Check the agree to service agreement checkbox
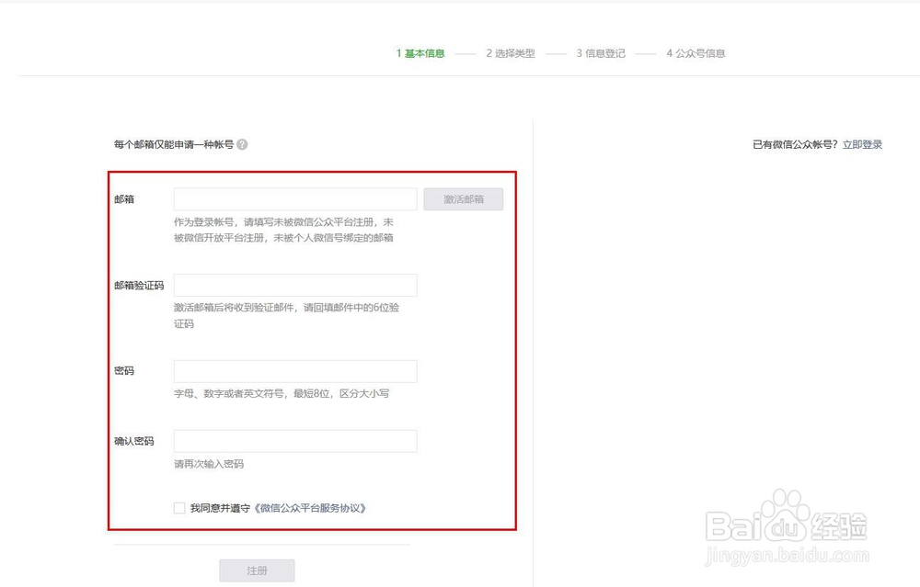This screenshot has height=587, width=920. click(179, 508)
